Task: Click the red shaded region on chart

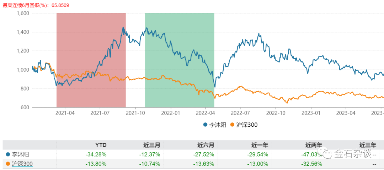Action: tap(91, 60)
